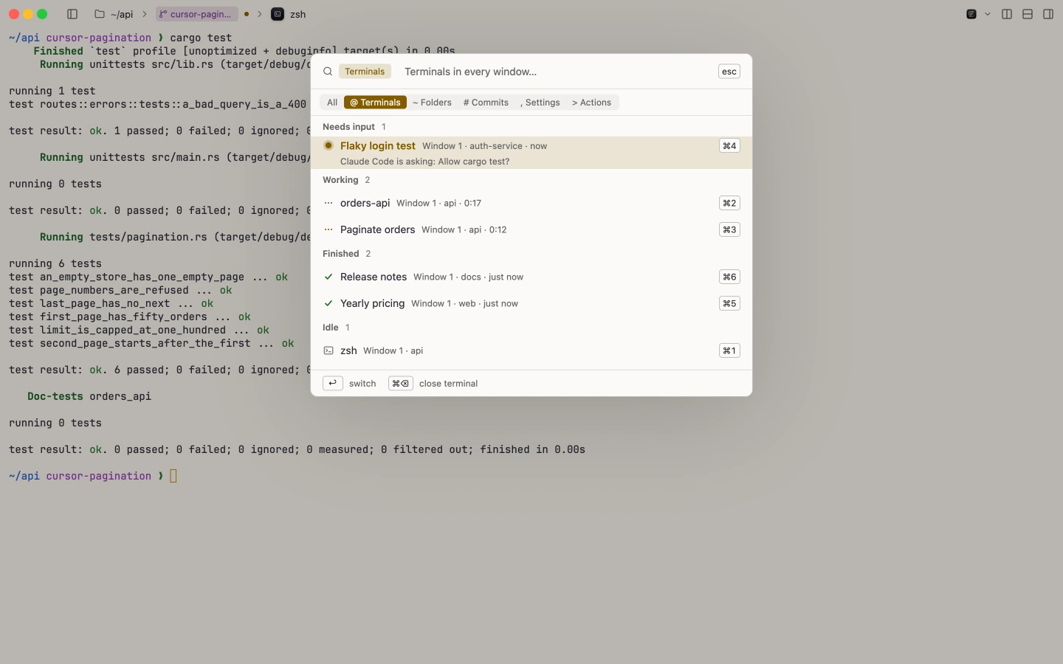Split the pane into vertical columns icon
This screenshot has height=664, width=1063.
tap(1007, 14)
